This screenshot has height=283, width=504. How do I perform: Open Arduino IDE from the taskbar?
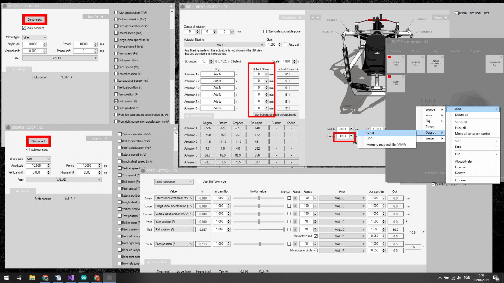pyautogui.click(x=83, y=278)
